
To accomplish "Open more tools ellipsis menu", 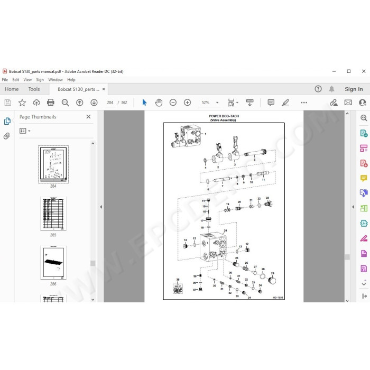I will click(x=304, y=103).
